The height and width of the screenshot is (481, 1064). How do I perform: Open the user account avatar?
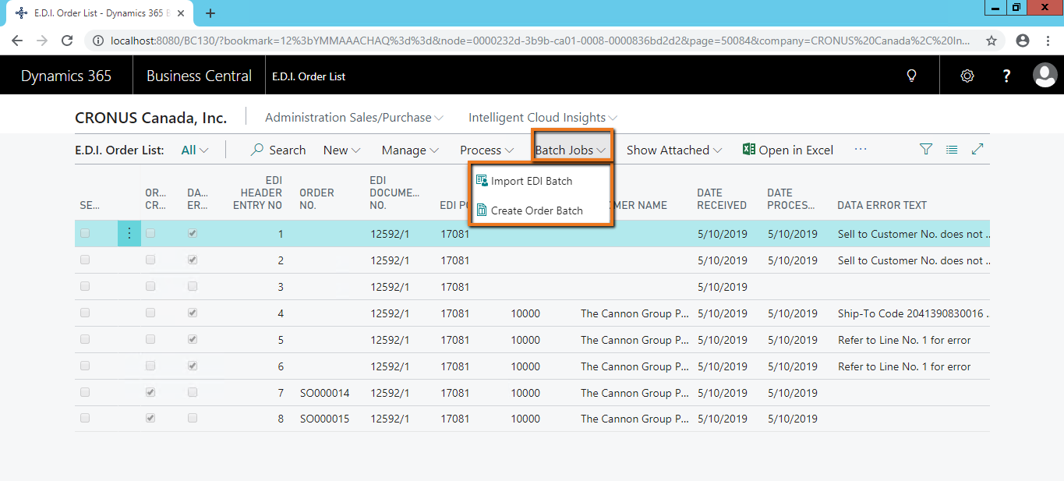click(1045, 76)
